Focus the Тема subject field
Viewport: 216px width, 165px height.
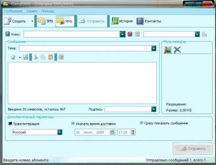[85, 48]
